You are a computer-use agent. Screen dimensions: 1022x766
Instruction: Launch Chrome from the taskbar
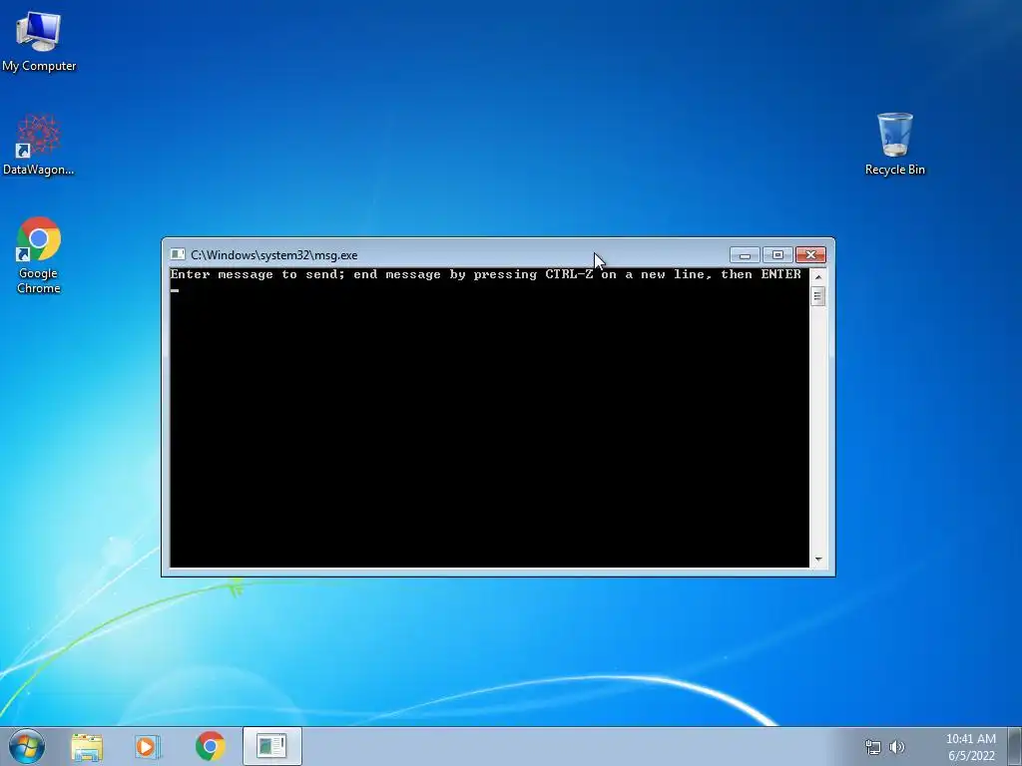[x=210, y=746]
